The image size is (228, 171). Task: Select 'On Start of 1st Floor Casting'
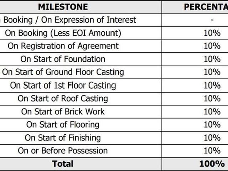[63, 85]
